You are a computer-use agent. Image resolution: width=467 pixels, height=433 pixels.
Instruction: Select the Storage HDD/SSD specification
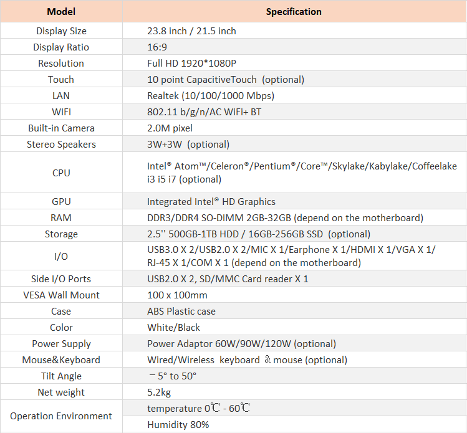[259, 234]
